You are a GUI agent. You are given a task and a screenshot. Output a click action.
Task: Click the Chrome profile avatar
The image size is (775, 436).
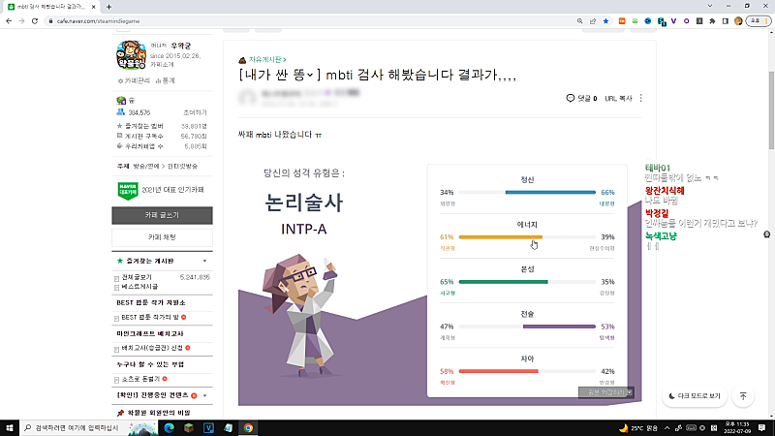pyautogui.click(x=738, y=21)
